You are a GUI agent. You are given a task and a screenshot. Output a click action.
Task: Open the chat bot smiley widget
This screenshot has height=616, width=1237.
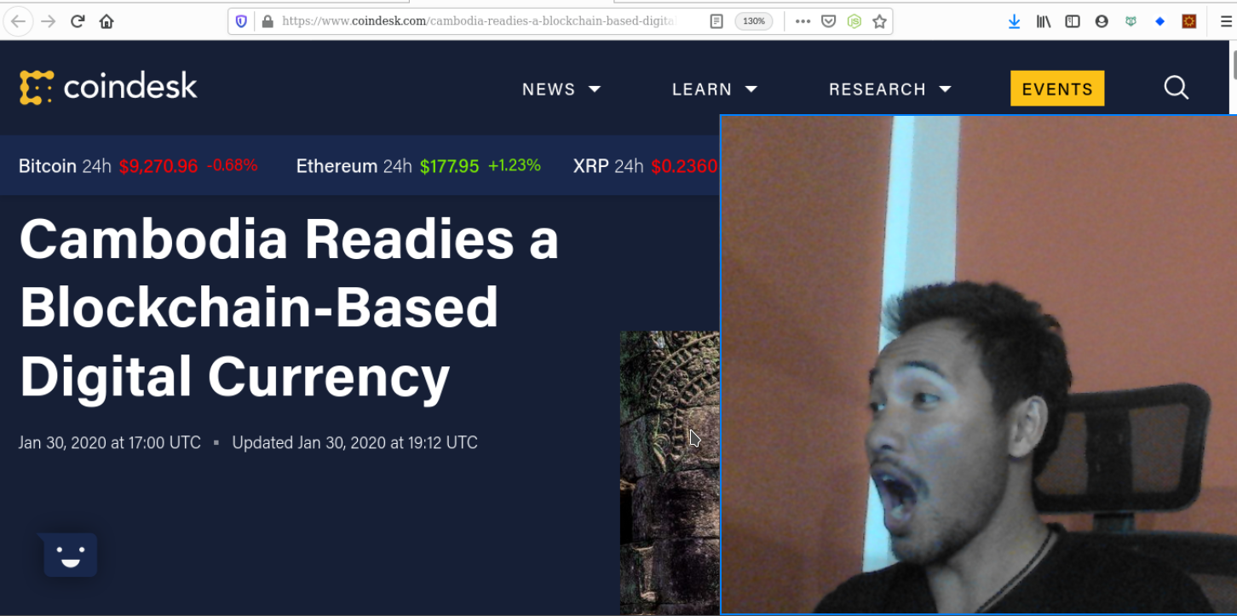[71, 555]
